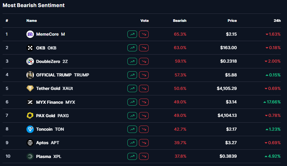Viewport: 287px width, 166px height.
Task: Click the Tether Gold coin logo
Action: point(30,88)
